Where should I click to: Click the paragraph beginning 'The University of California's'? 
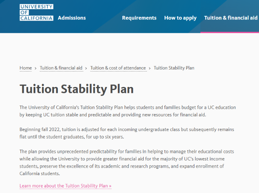tap(127, 111)
